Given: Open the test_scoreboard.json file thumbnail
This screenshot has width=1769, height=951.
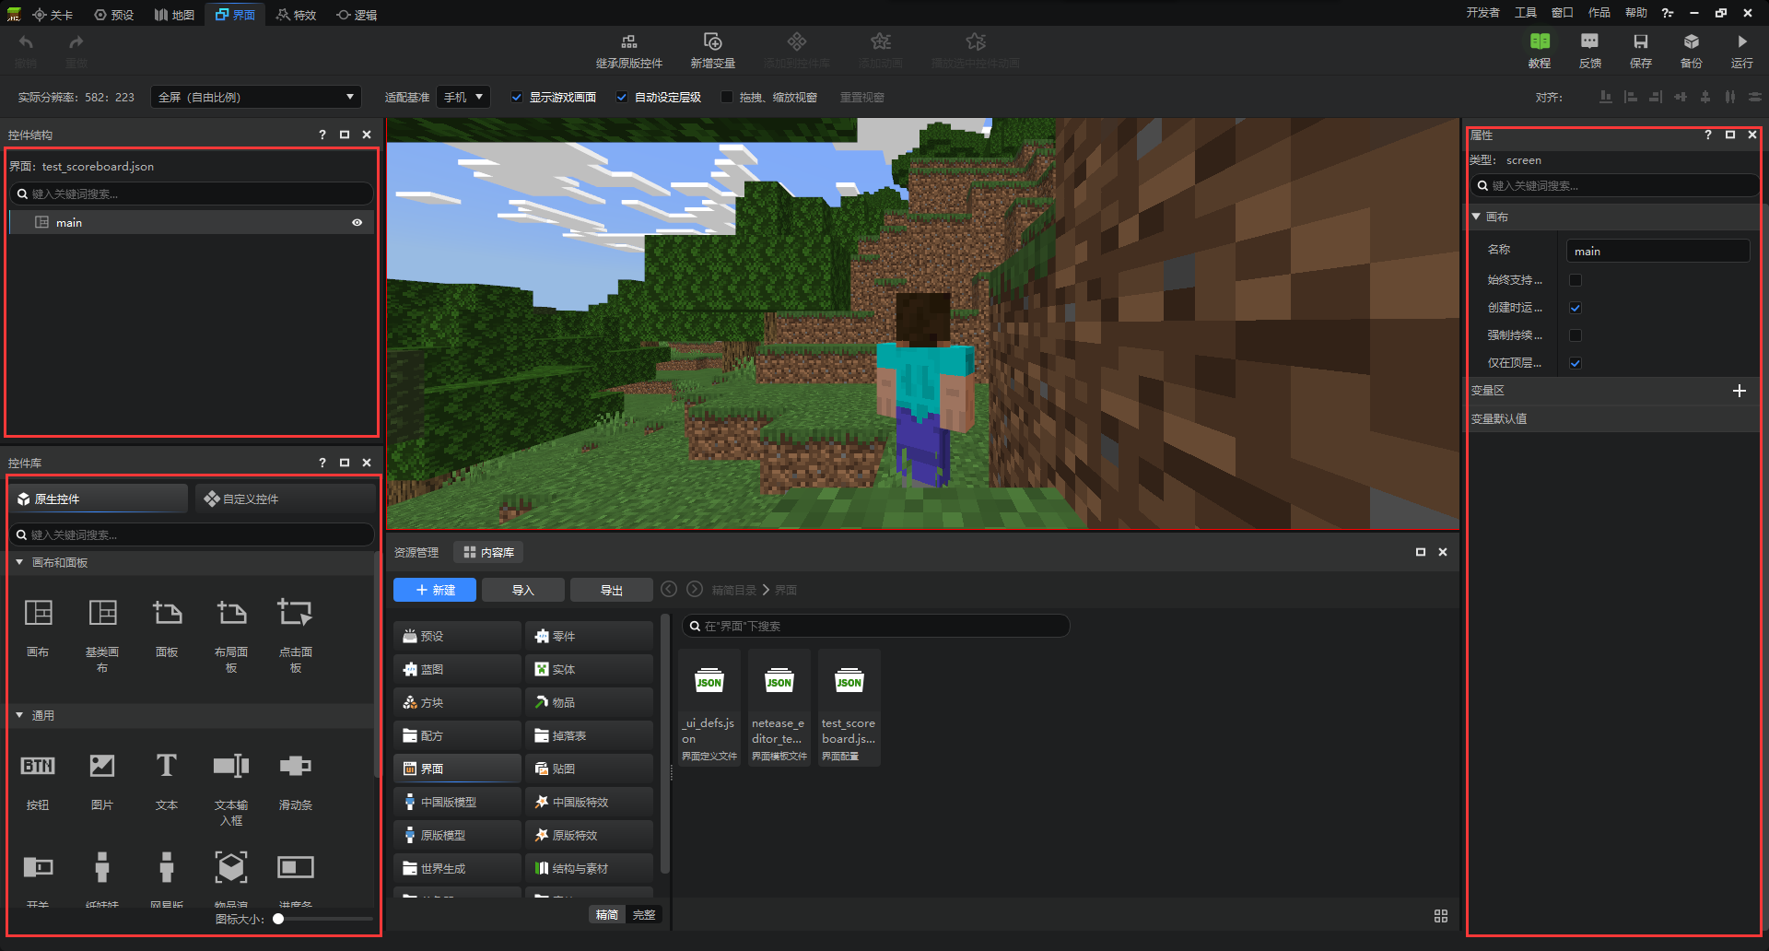Looking at the screenshot, I should [x=849, y=708].
